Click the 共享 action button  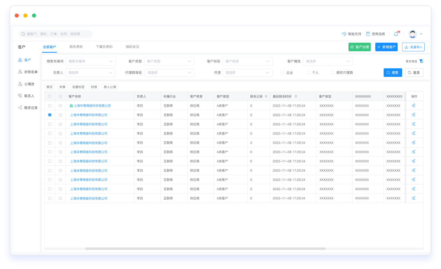tap(62, 87)
